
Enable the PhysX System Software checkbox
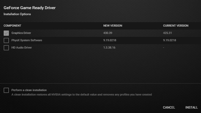click(6, 40)
